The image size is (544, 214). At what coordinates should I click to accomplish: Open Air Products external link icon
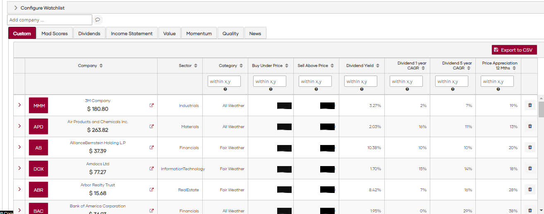[151, 126]
